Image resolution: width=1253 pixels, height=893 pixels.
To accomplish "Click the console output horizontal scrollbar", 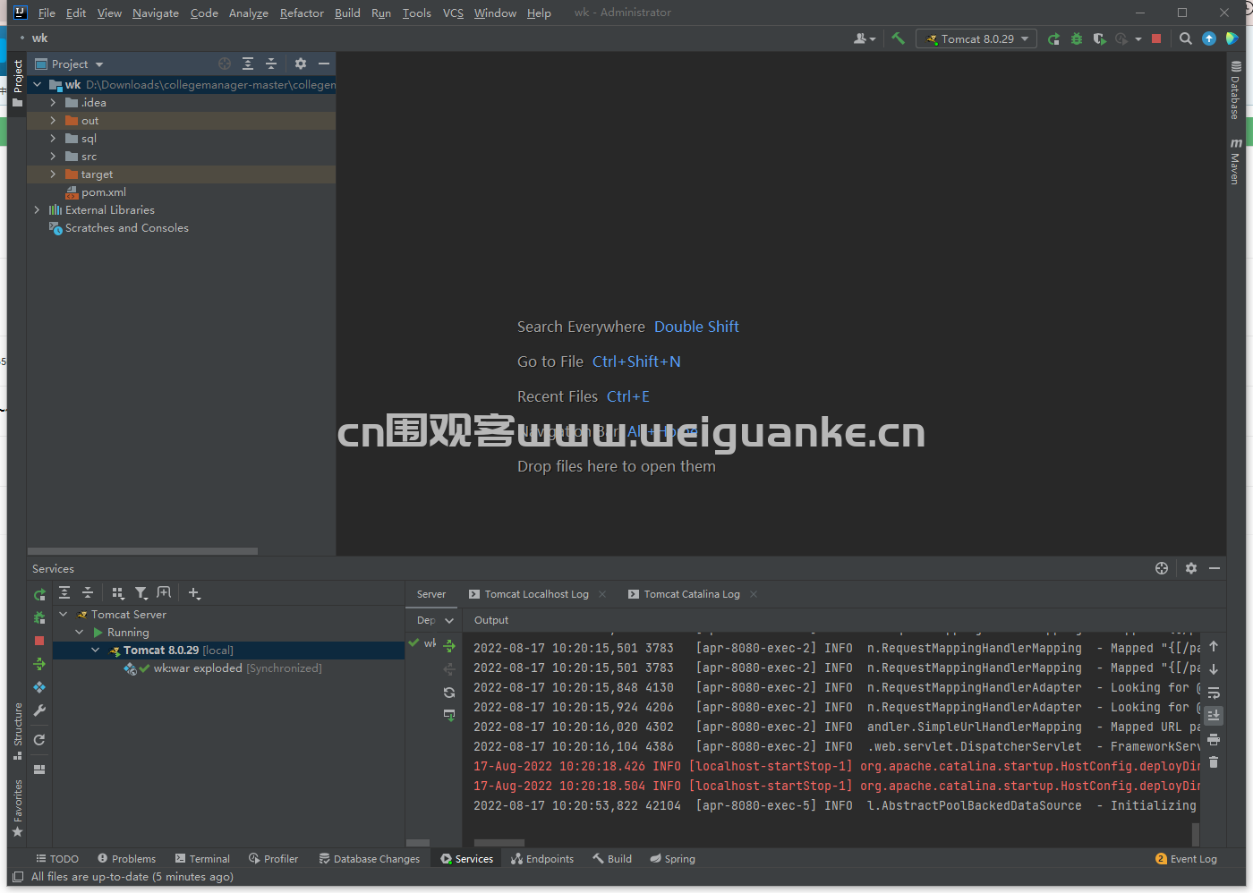I will tap(499, 843).
